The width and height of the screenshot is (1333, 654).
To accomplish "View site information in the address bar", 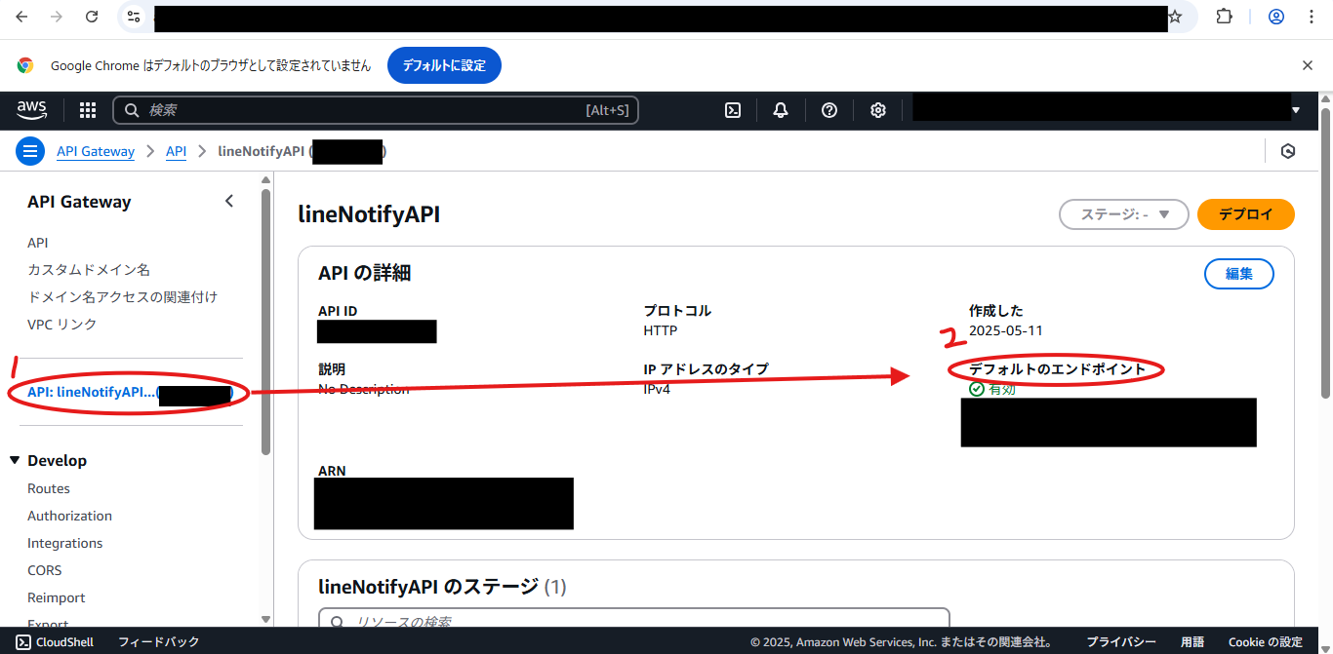I will pos(135,17).
